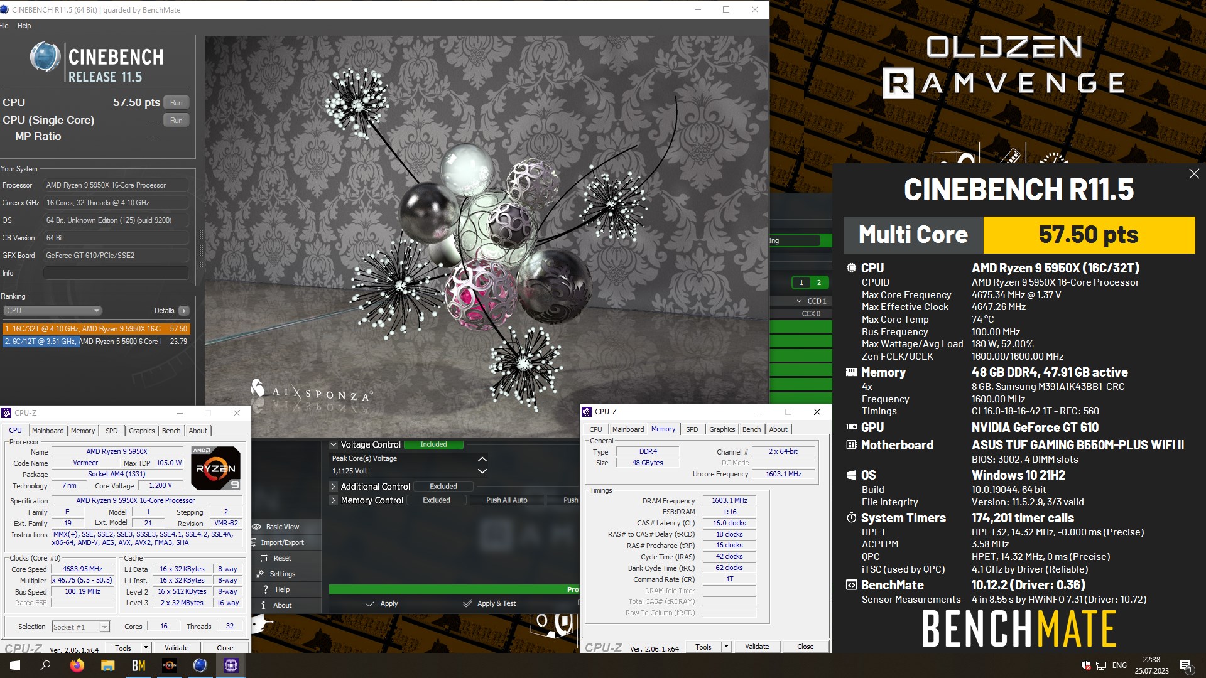
Task: Switch to Cinebench taskbar icon
Action: click(x=200, y=665)
